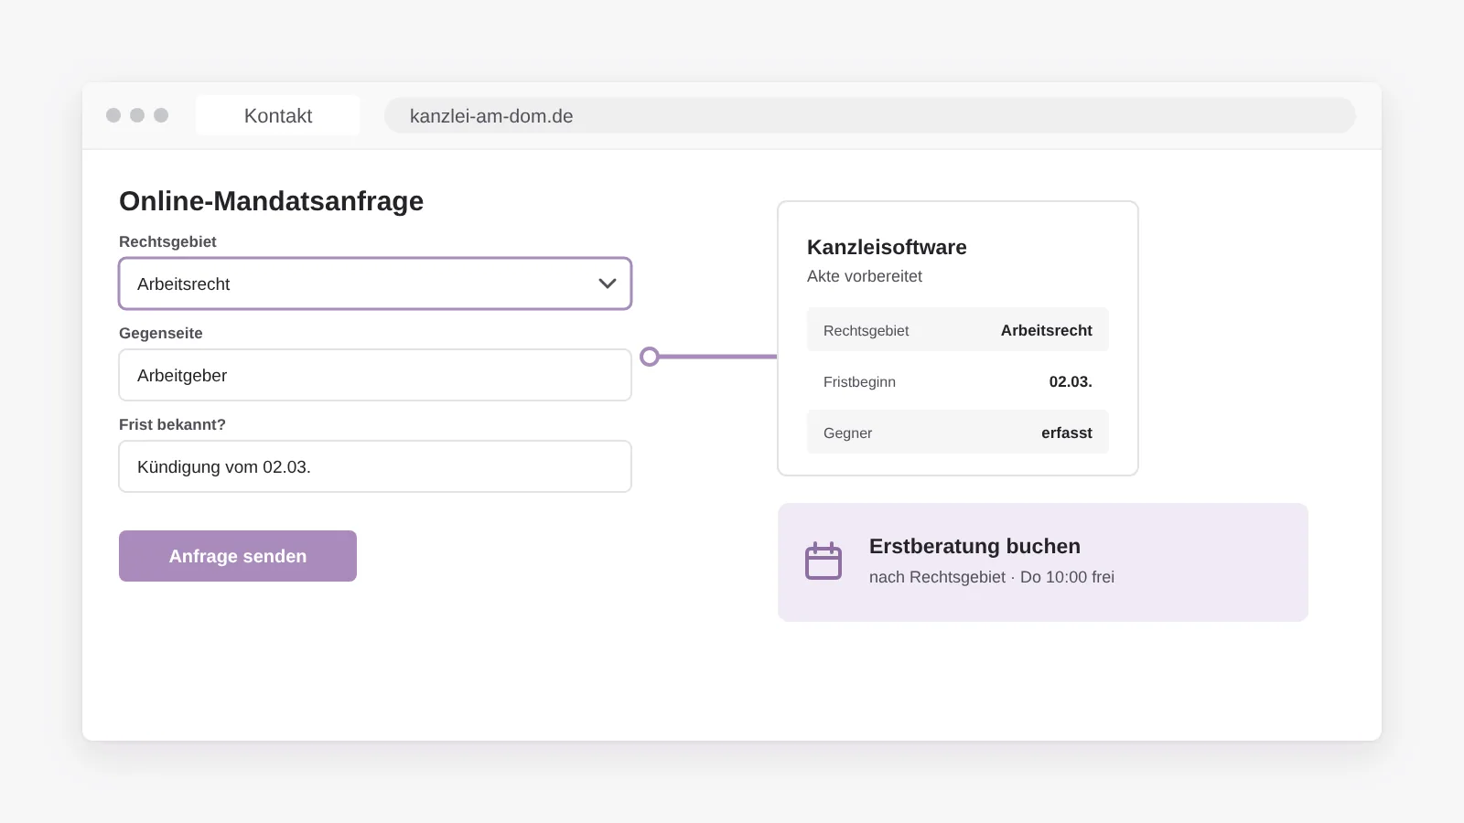This screenshot has height=823, width=1464.
Task: Click the Gegner row label
Action: click(x=847, y=433)
